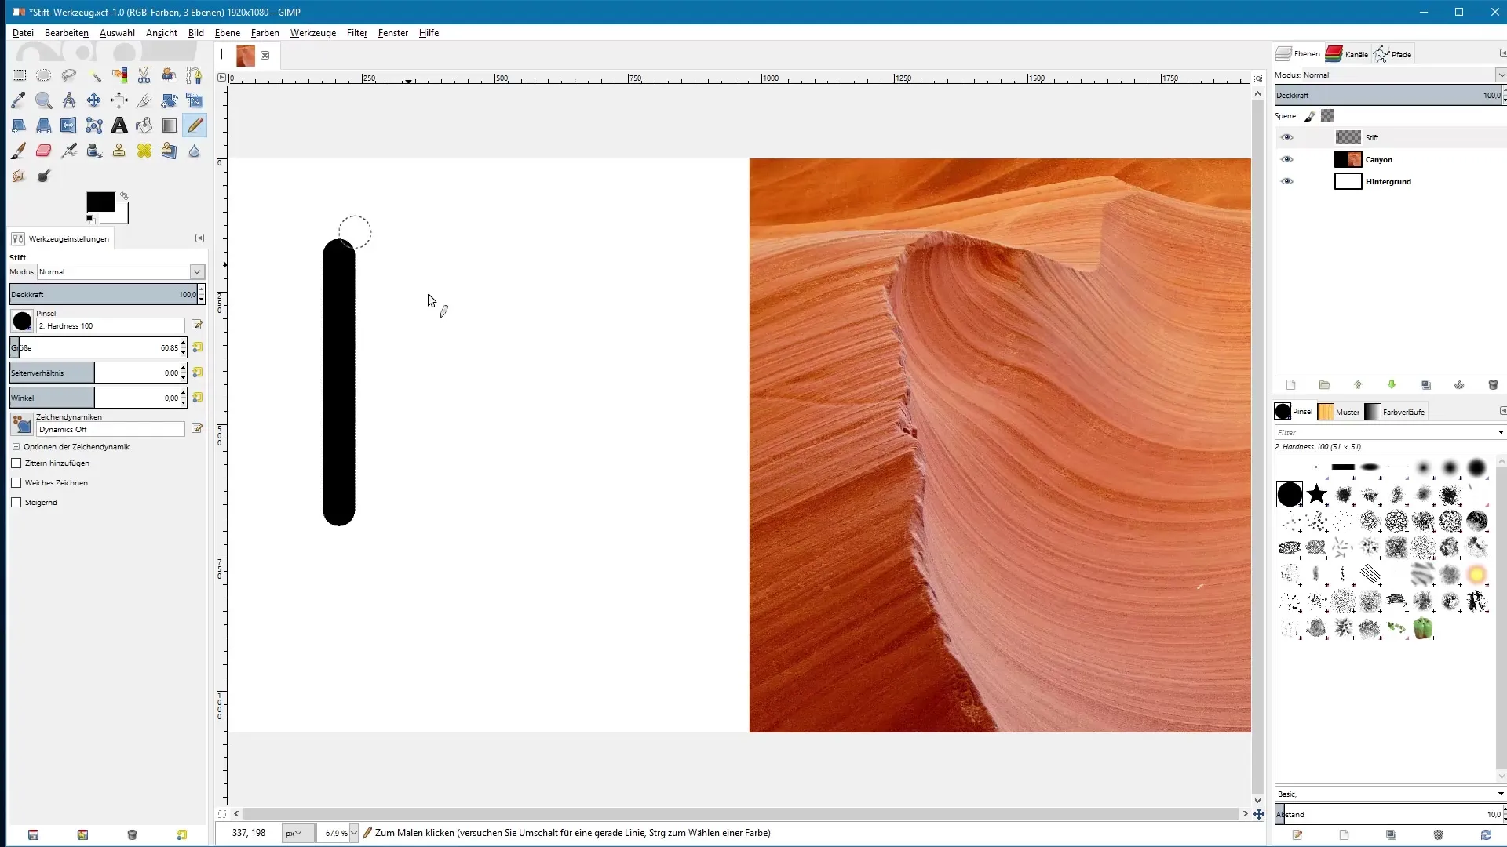1507x847 pixels.
Task: Edit the brush next to Hardness 100
Action: pyautogui.click(x=198, y=325)
